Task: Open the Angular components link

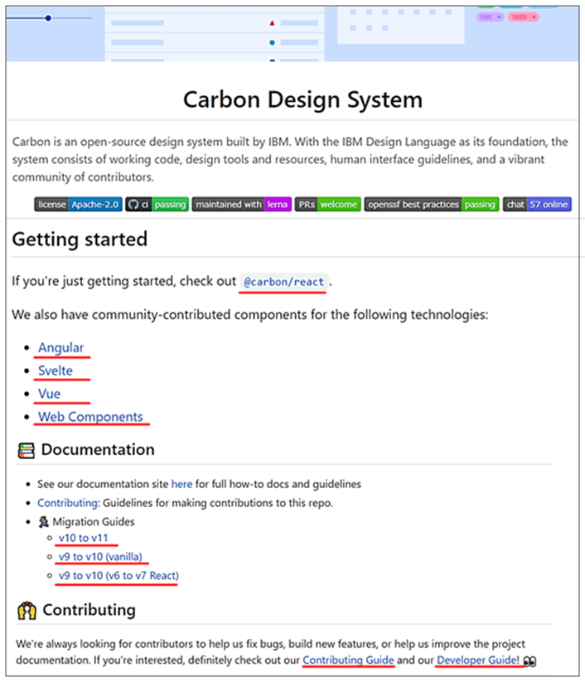Action: coord(60,347)
